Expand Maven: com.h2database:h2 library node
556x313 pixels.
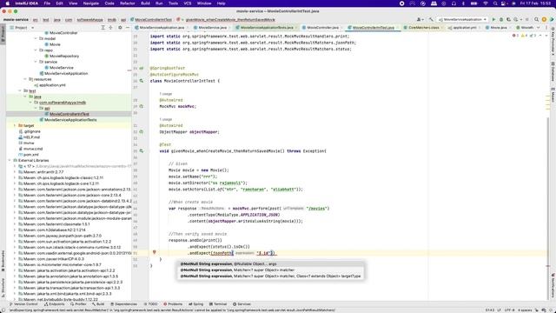(15, 230)
